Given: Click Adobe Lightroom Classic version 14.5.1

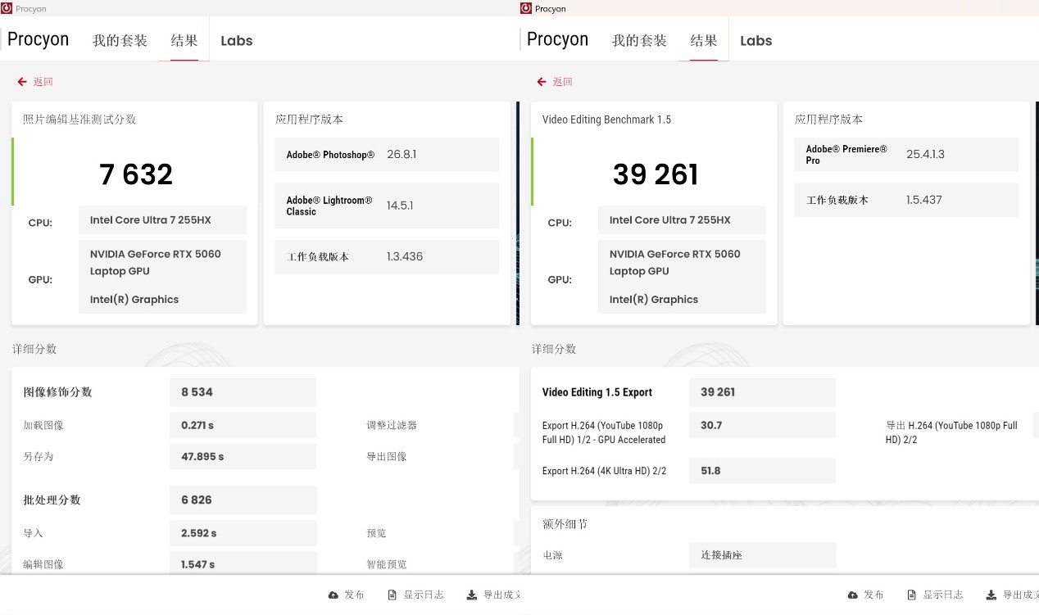Looking at the screenshot, I should 400,206.
